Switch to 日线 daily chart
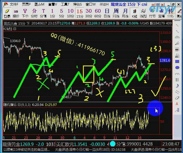The height and width of the screenshot is (153, 183). pos(107,13)
